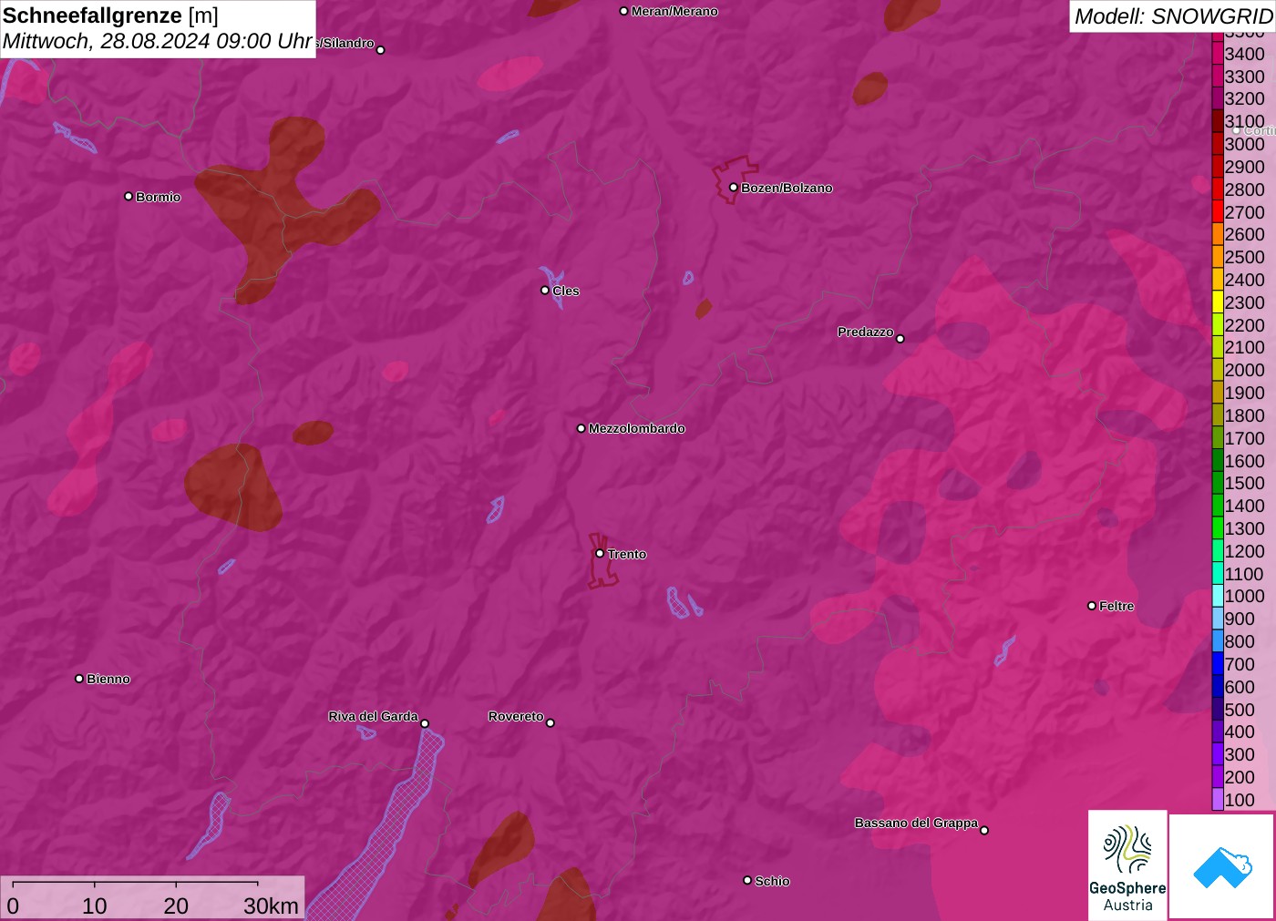Click the 'Schneefallgrenze [m]' title text
1276x921 pixels.
pos(110,15)
